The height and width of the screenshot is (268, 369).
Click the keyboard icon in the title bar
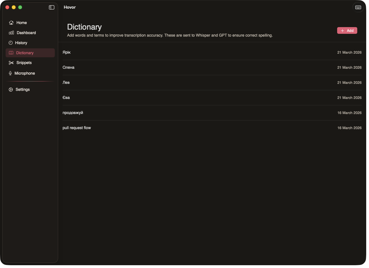[x=358, y=7]
